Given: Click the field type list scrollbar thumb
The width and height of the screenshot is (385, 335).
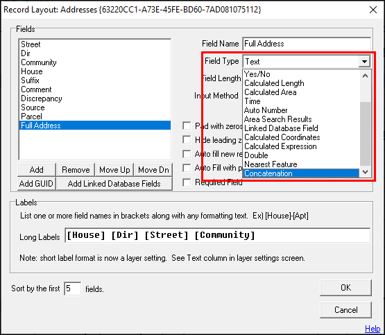Looking at the screenshot, I should point(365,134).
